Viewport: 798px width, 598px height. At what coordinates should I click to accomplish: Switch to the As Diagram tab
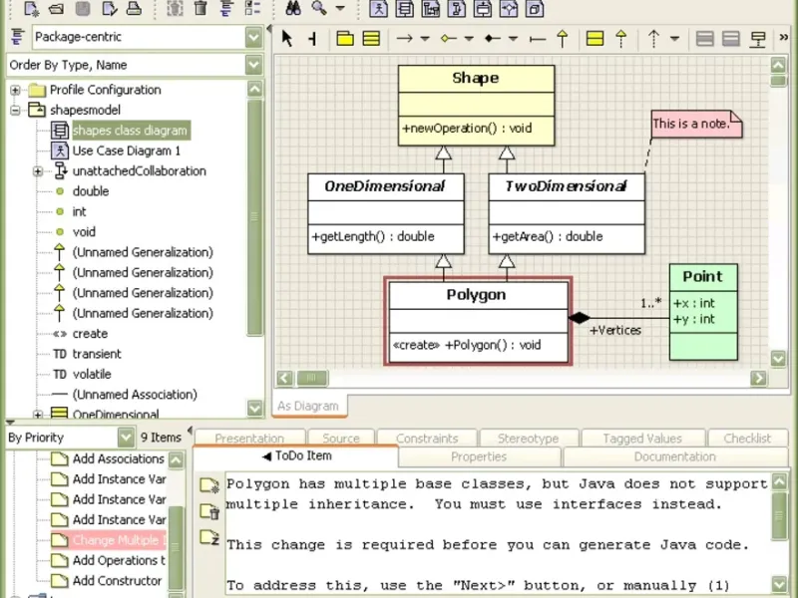(309, 406)
